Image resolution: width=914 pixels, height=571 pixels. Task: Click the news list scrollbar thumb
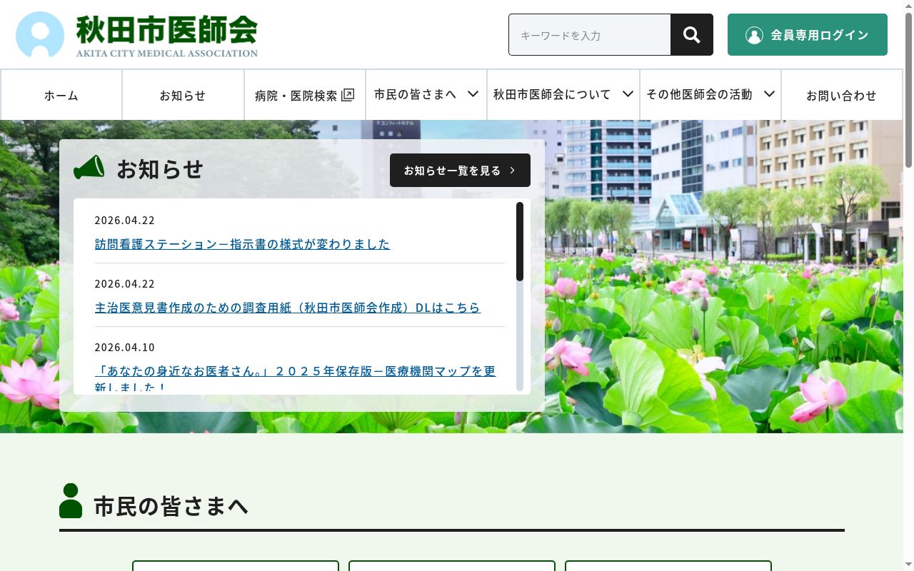(x=520, y=241)
